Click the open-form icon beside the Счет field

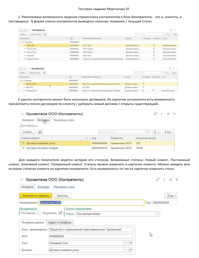coord(131,243)
